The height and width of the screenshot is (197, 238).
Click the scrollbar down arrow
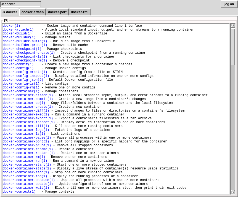(233, 192)
